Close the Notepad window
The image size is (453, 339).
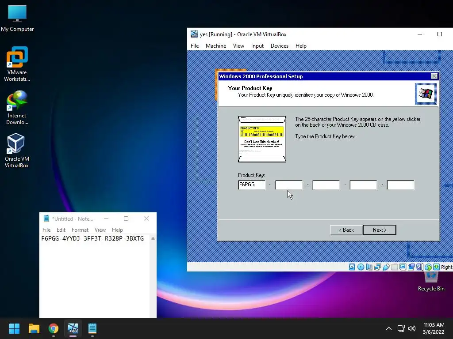pyautogui.click(x=146, y=218)
